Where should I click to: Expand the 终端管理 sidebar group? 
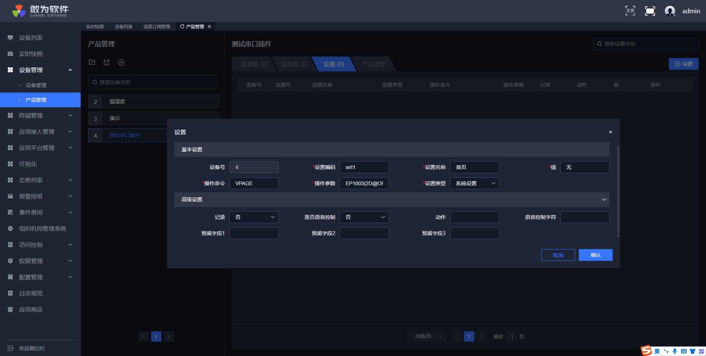70,116
